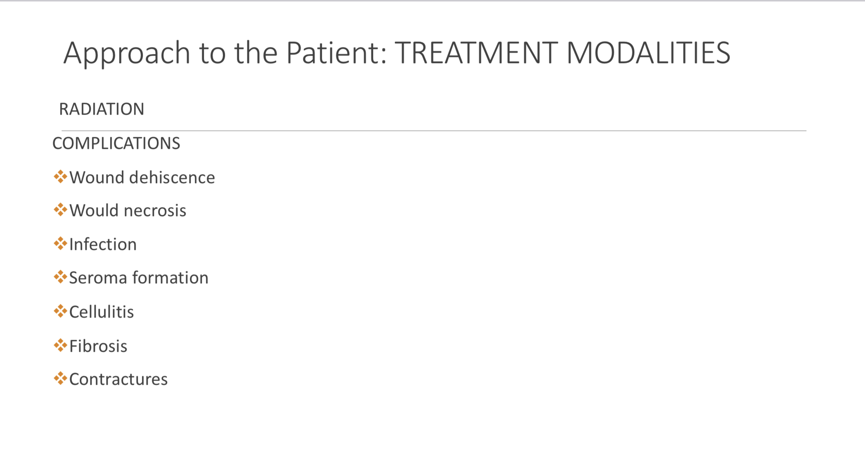Click the Wound dehiscence text
This screenshot has height=459, width=865.
click(142, 178)
